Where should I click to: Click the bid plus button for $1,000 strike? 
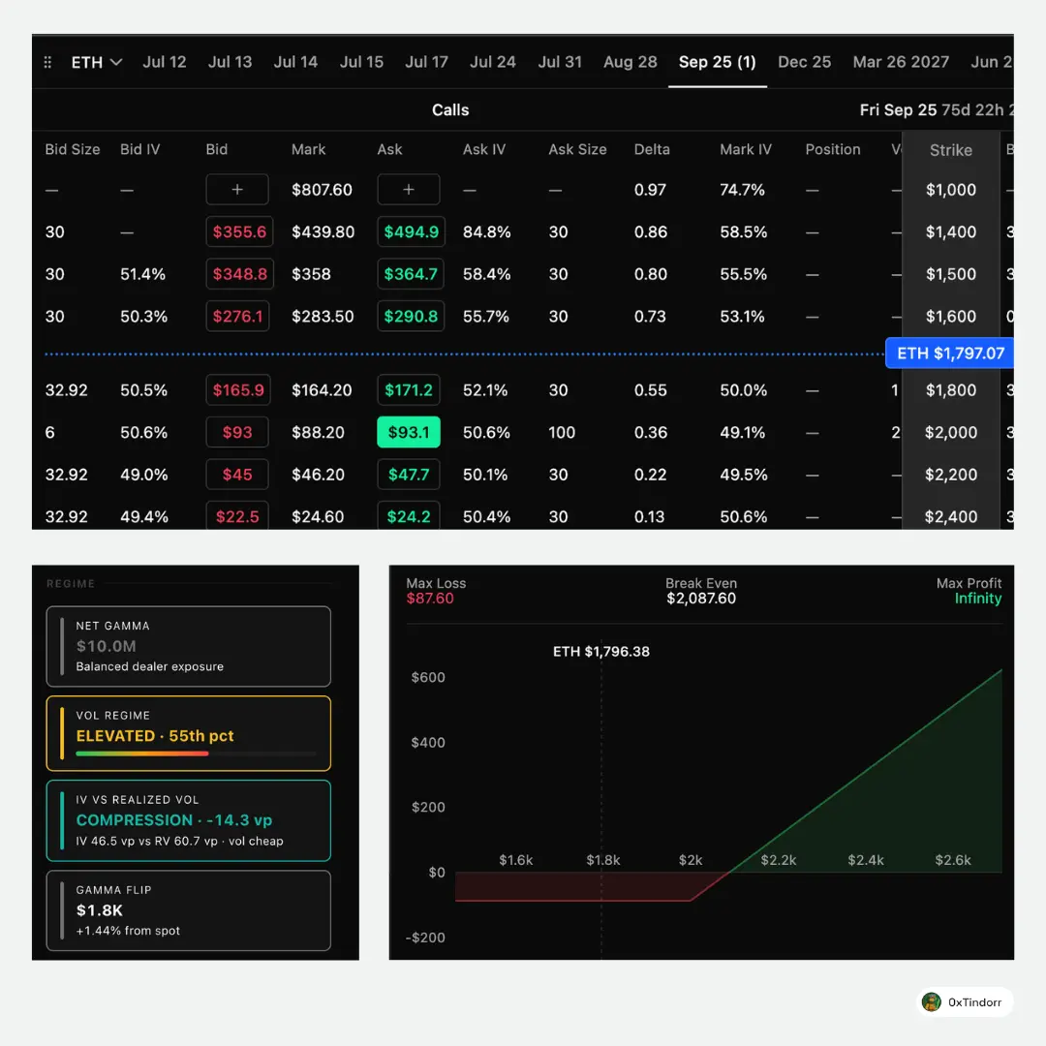coord(237,190)
